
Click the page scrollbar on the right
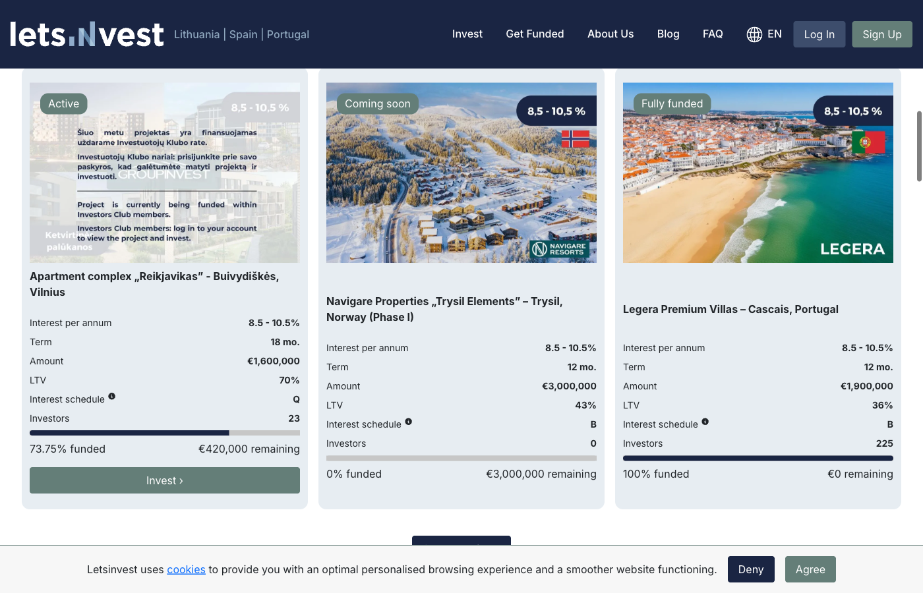pos(917,145)
